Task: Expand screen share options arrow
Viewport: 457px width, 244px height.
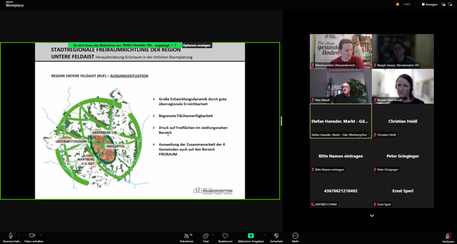Action: (264, 235)
